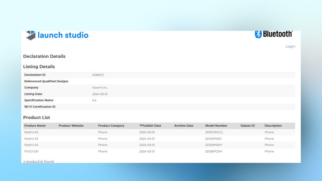The width and height of the screenshot is (322, 181).
Task: Click the launch studio logo icon
Action: (x=31, y=35)
